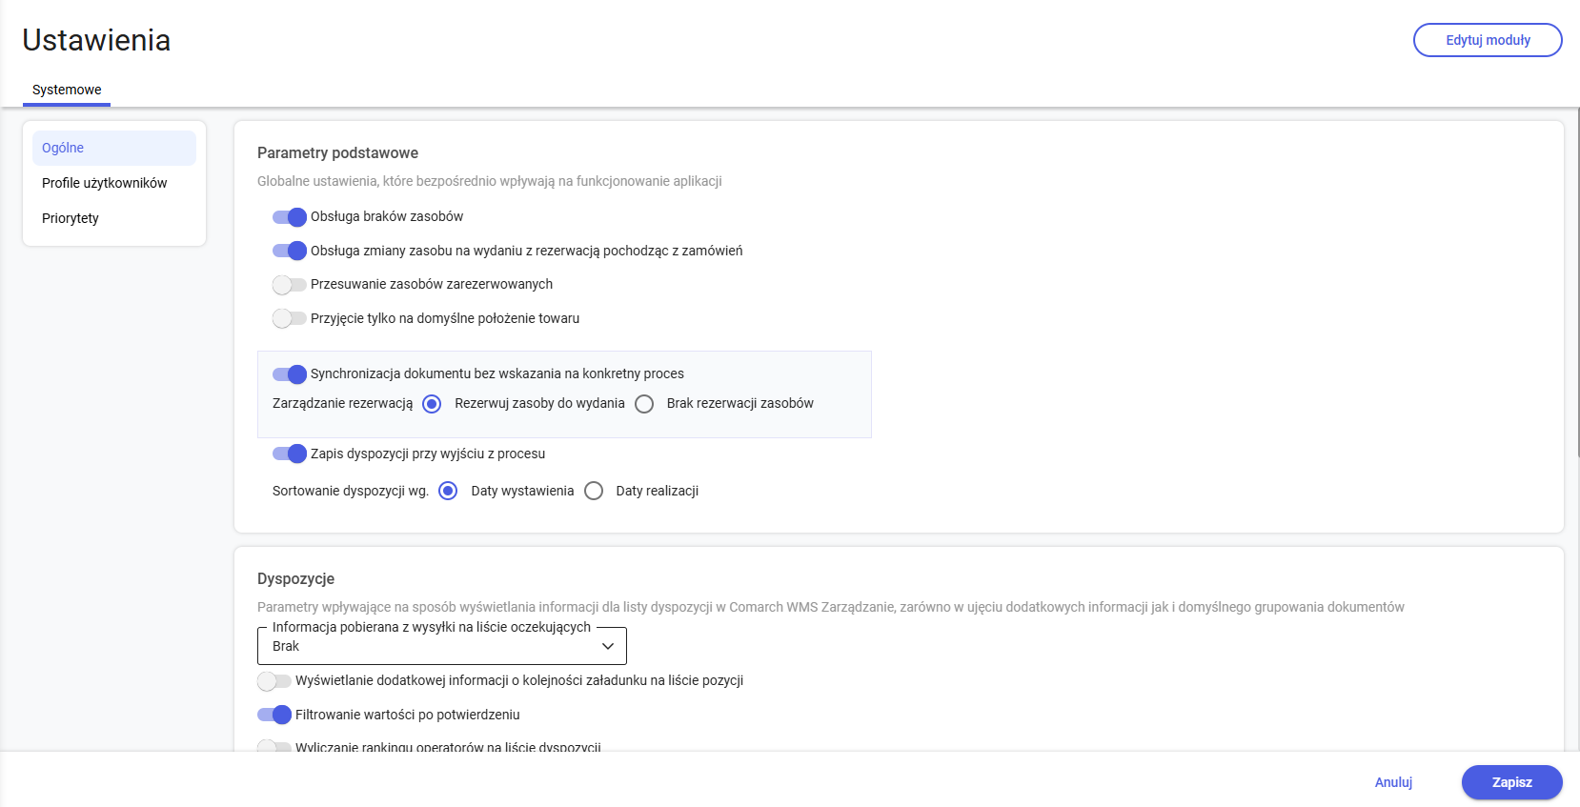Enable Wyświetlanie dodatkowej informacji o kolejności załadunku

(274, 681)
